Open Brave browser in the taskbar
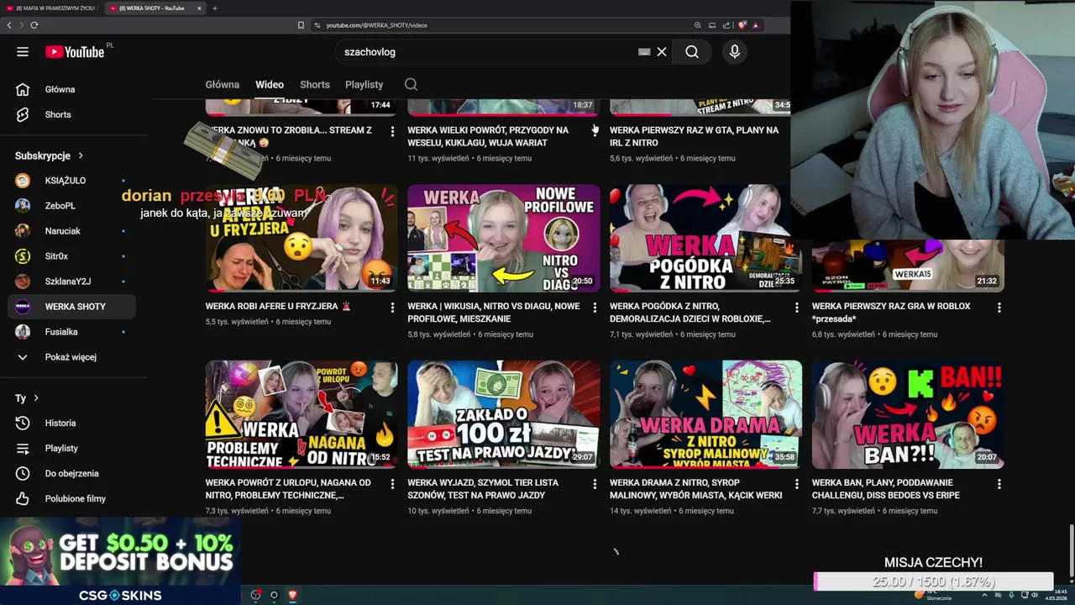1075x605 pixels. click(292, 595)
